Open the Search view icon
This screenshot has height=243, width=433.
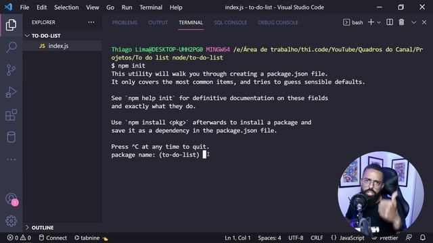tap(11, 47)
